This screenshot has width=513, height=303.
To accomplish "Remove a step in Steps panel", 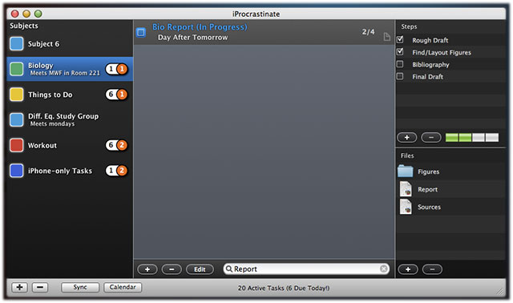I will pos(431,137).
